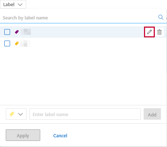
Task: Click the yellow tag icon in color picker
Action: tap(12, 114)
